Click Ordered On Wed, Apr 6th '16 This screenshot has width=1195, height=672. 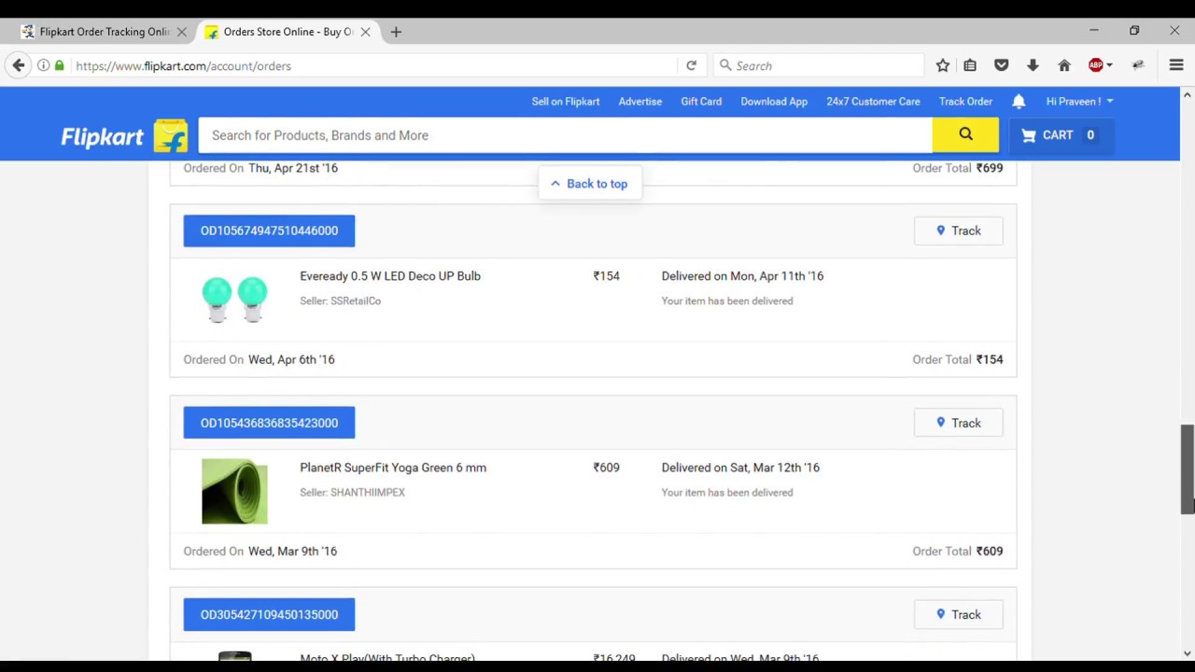tap(259, 359)
